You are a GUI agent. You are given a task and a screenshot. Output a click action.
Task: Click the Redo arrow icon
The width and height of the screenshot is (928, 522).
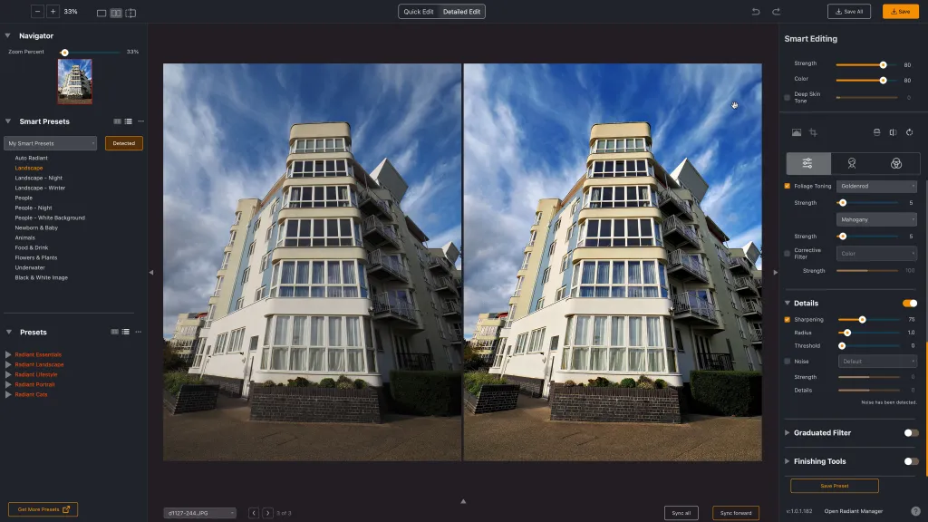click(776, 12)
